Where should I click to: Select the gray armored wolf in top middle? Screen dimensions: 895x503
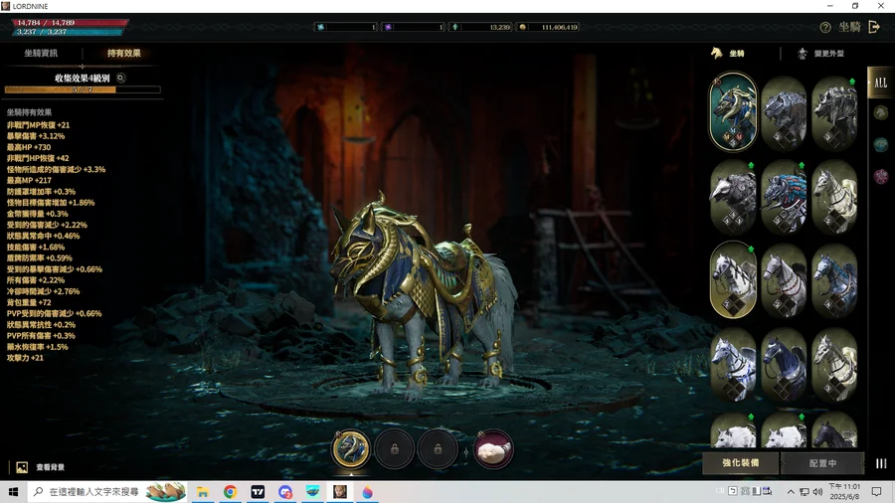[x=784, y=112]
